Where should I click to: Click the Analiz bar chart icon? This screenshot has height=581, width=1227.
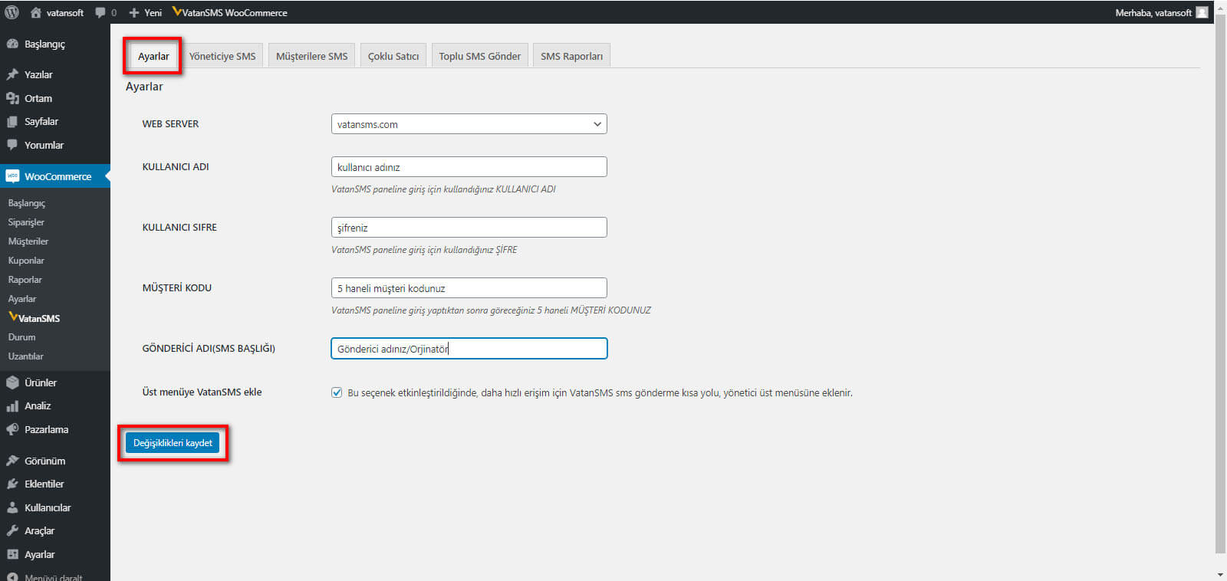pyautogui.click(x=12, y=406)
